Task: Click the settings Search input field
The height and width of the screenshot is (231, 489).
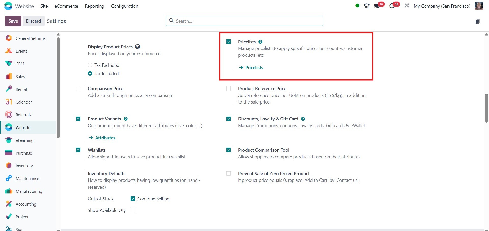Action: click(244, 21)
